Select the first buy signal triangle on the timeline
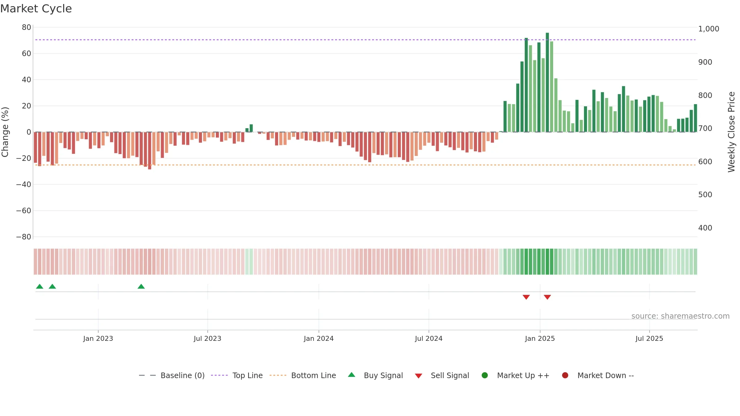This screenshot has height=416, width=740. click(x=39, y=287)
